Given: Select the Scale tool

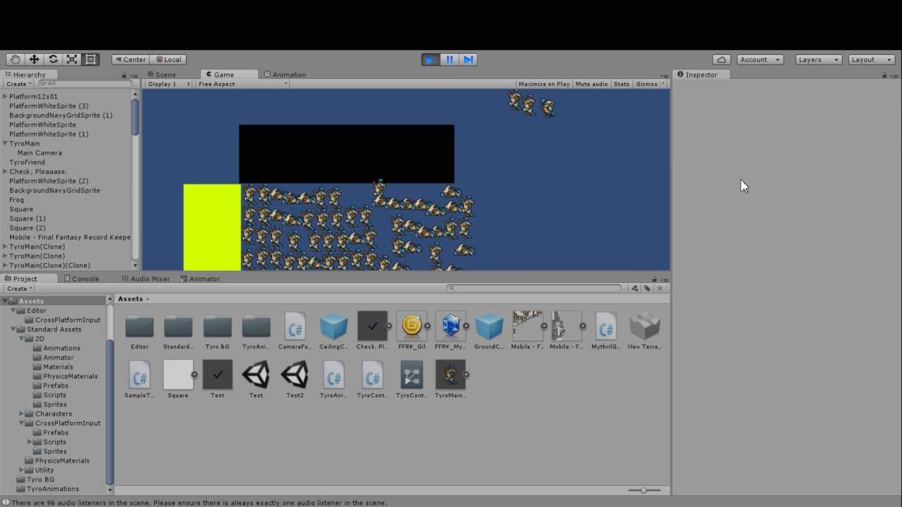Looking at the screenshot, I should pos(72,60).
